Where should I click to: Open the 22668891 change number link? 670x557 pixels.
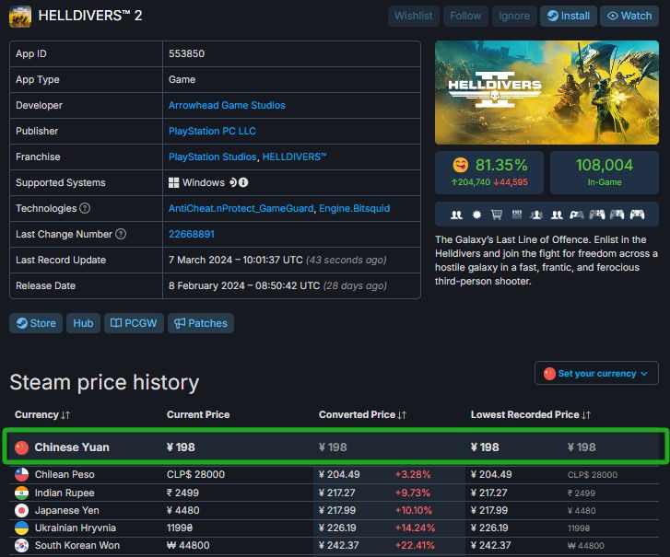click(x=192, y=235)
